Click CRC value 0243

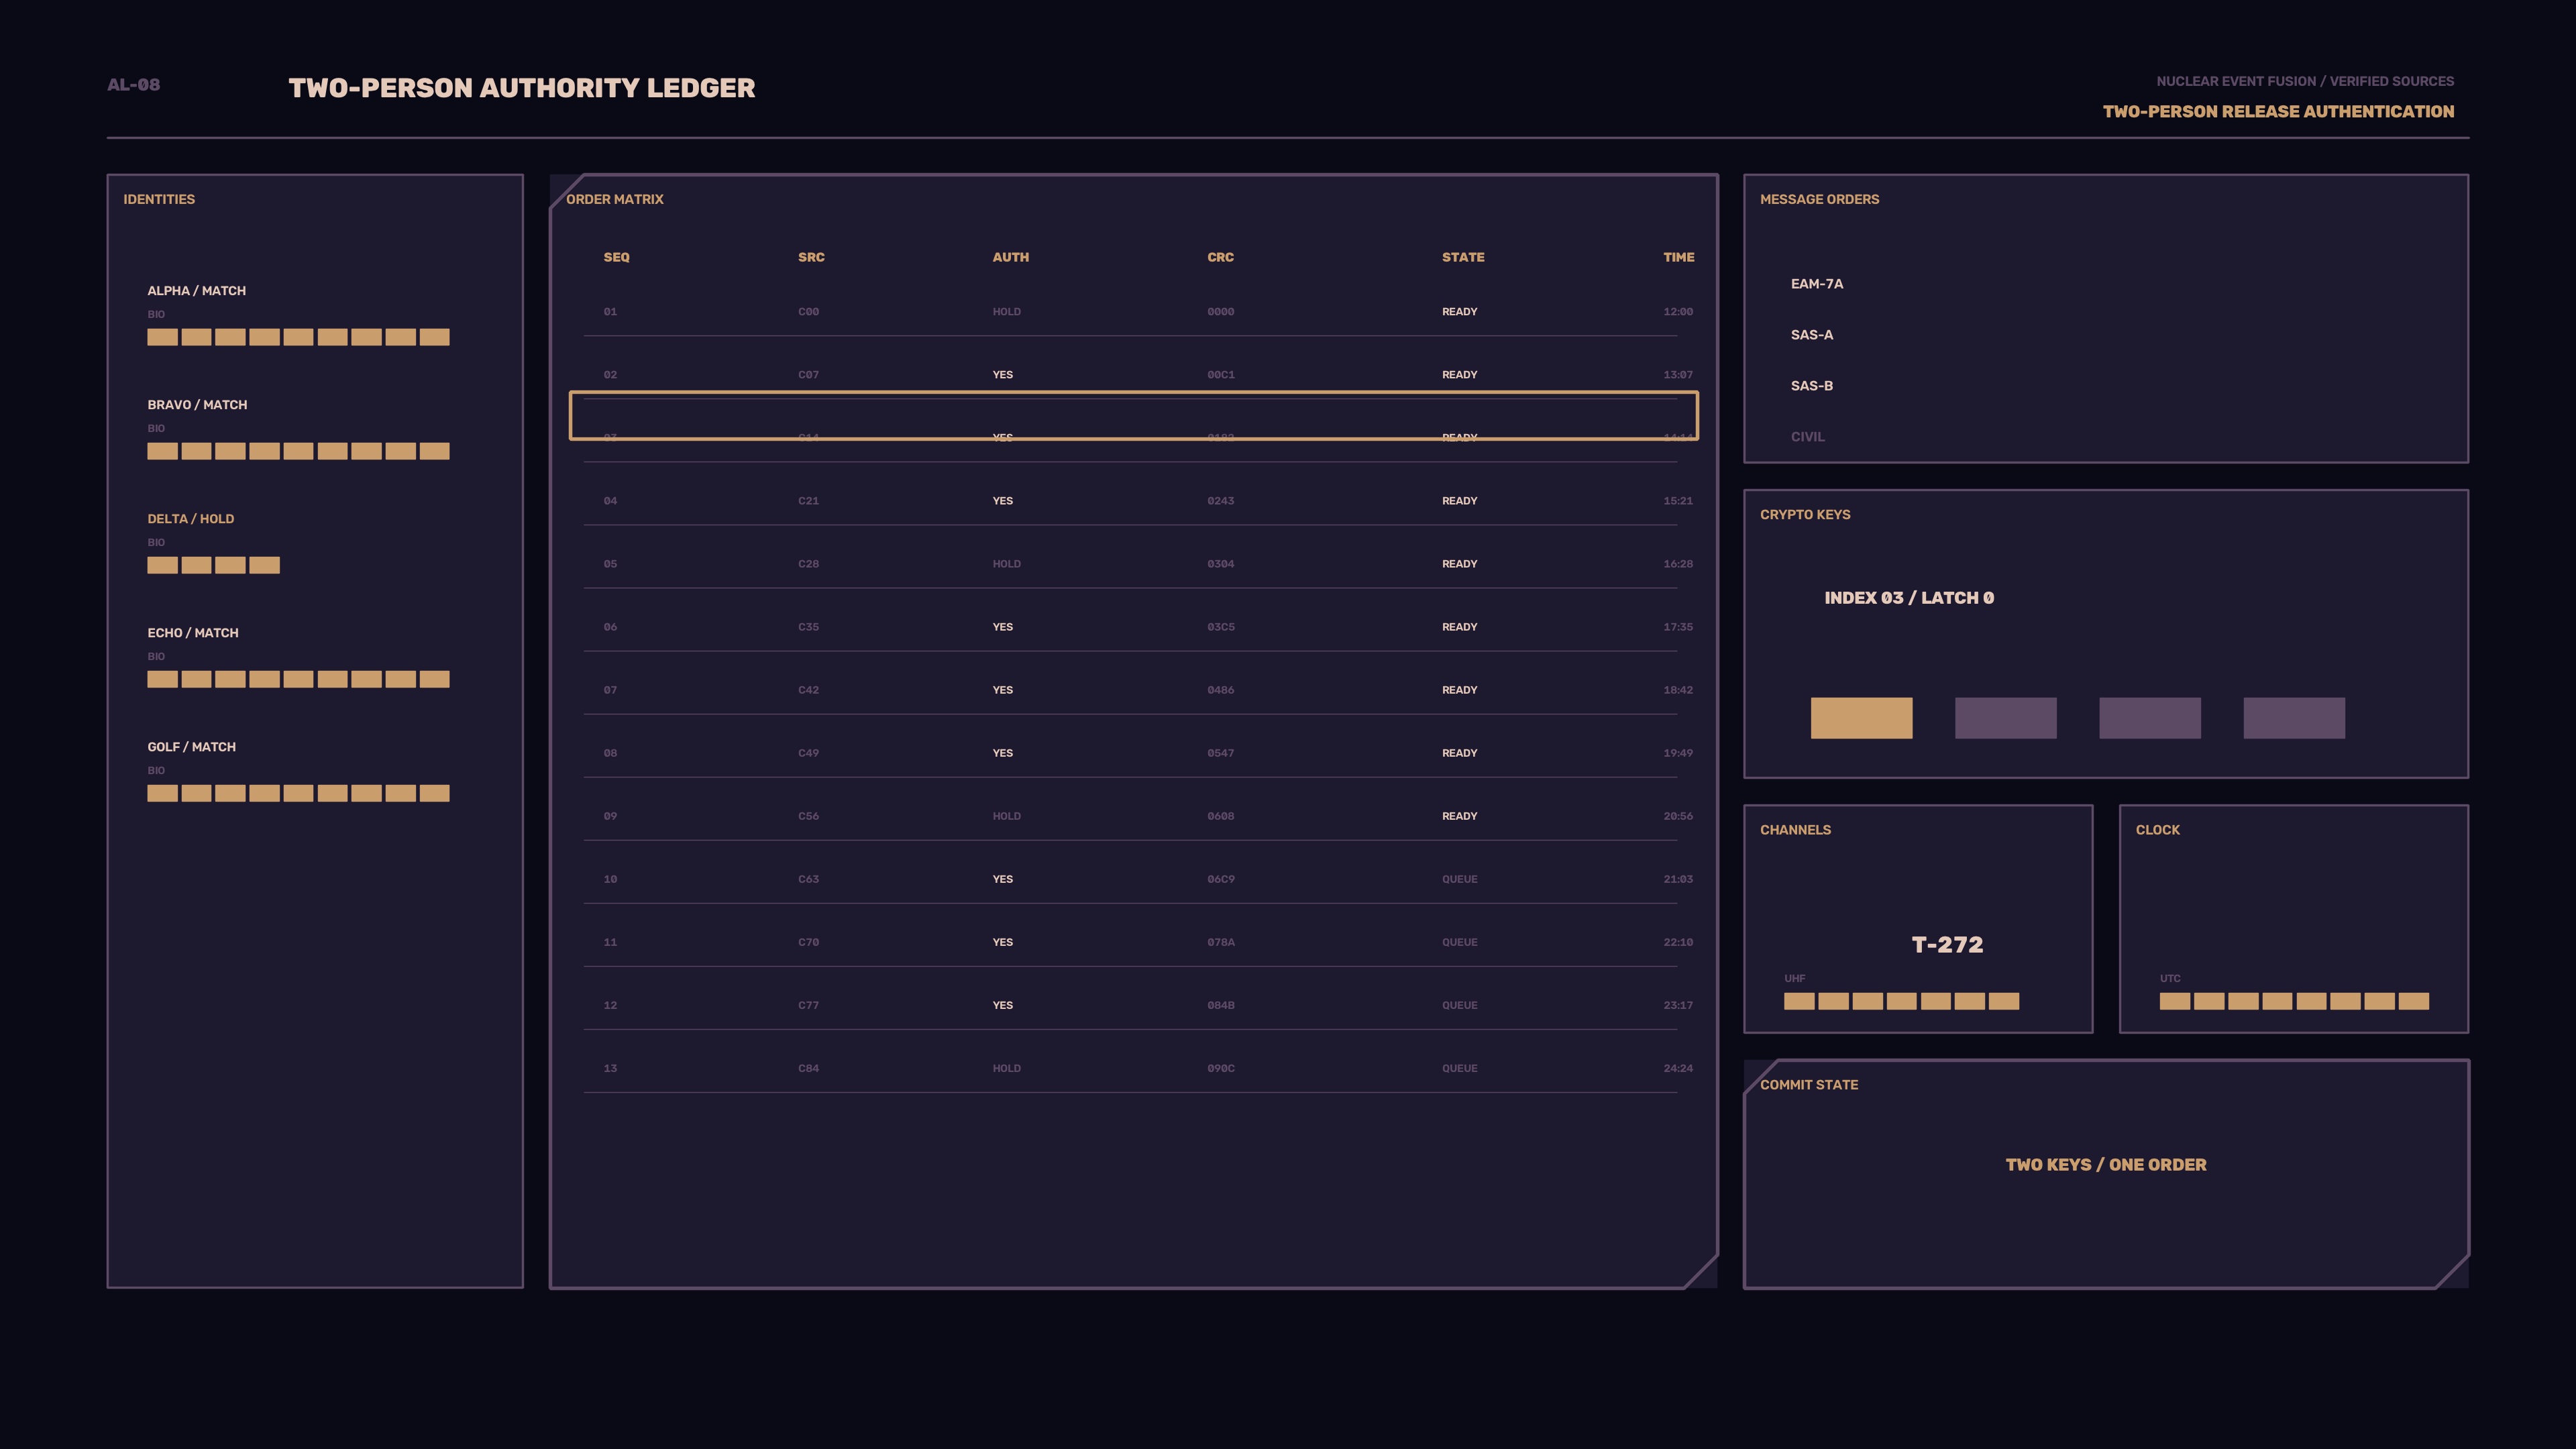[x=1220, y=501]
